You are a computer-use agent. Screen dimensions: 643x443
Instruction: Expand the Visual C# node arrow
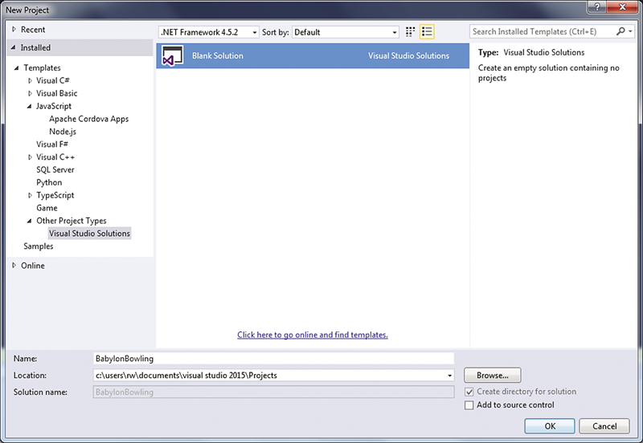coord(30,81)
